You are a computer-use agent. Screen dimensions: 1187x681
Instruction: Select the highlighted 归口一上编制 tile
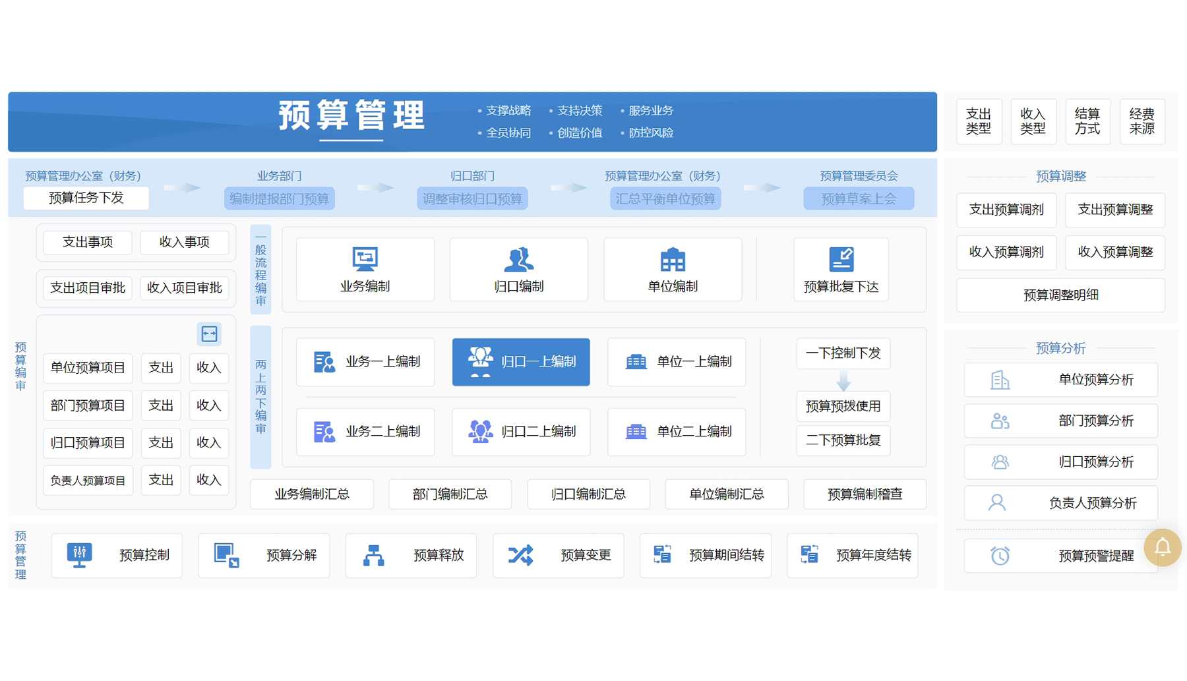[x=520, y=362]
